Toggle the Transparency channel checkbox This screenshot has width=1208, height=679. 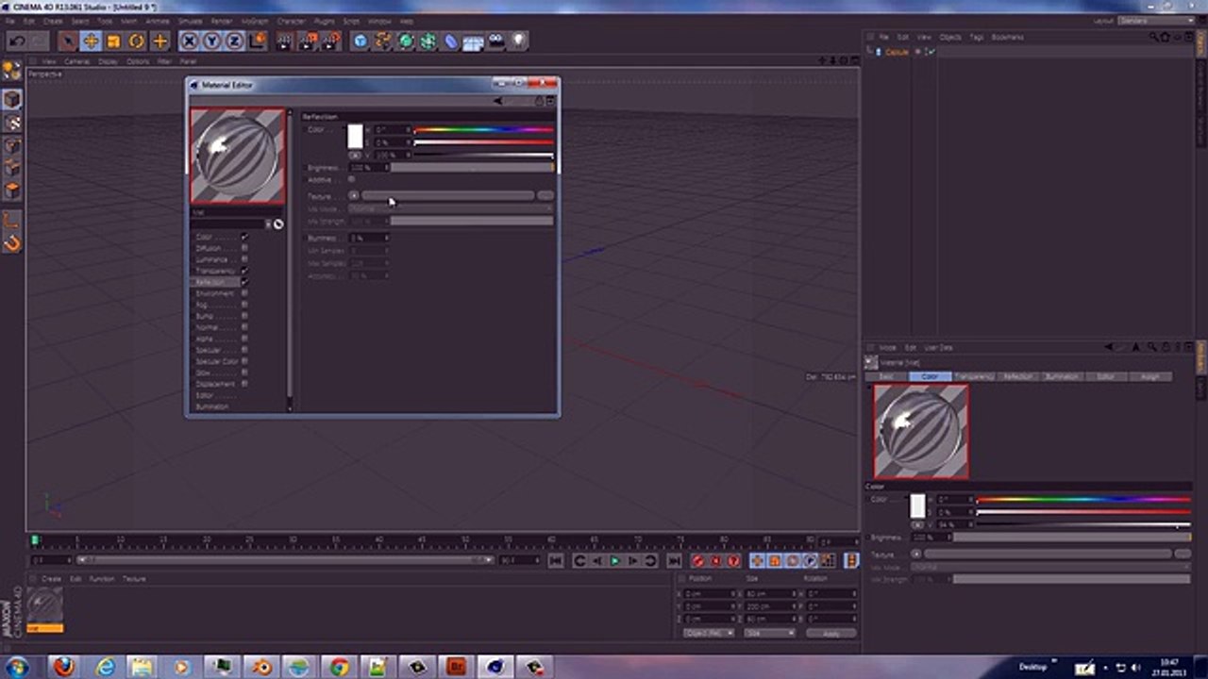click(x=244, y=271)
